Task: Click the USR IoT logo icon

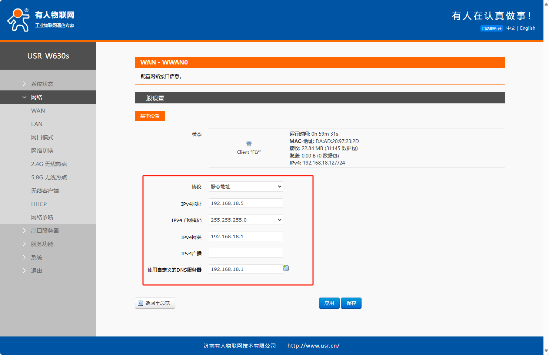Action: [19, 20]
